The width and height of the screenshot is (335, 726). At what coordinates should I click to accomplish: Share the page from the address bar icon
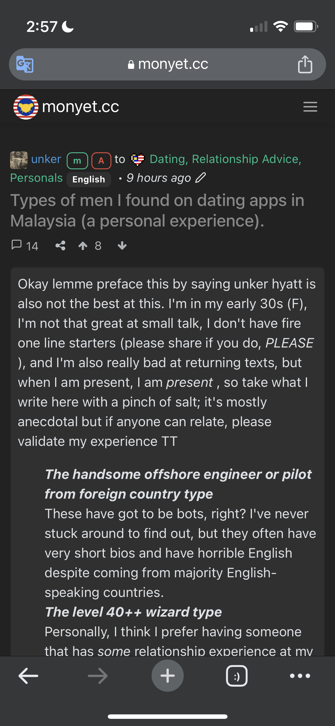(304, 64)
